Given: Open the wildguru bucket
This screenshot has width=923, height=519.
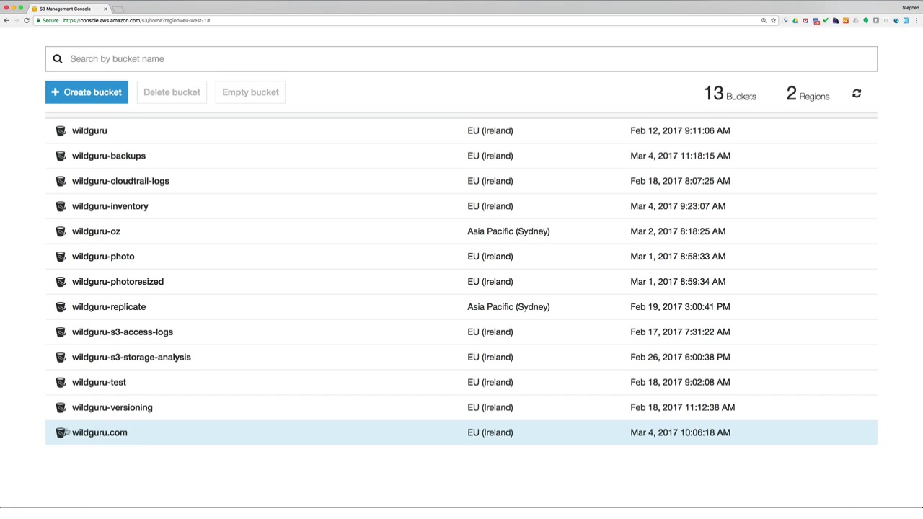Looking at the screenshot, I should click(x=89, y=130).
